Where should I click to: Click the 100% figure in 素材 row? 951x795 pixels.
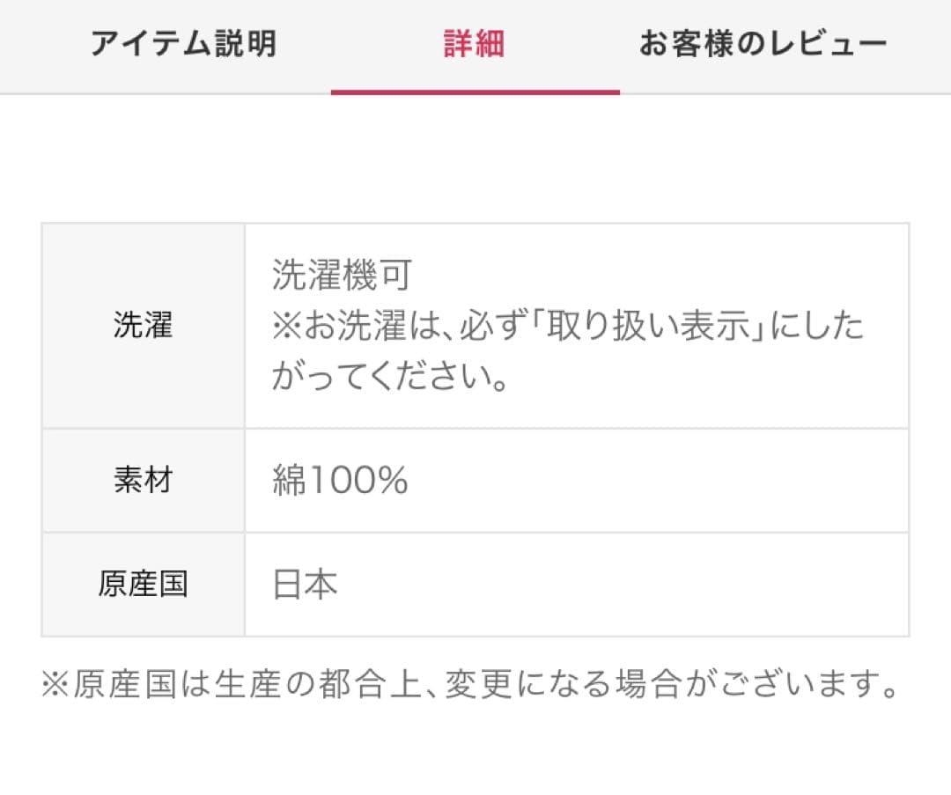357,481
